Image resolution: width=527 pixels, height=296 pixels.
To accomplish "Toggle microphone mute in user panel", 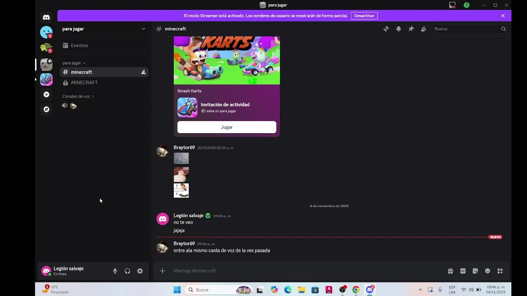I will click(115, 271).
